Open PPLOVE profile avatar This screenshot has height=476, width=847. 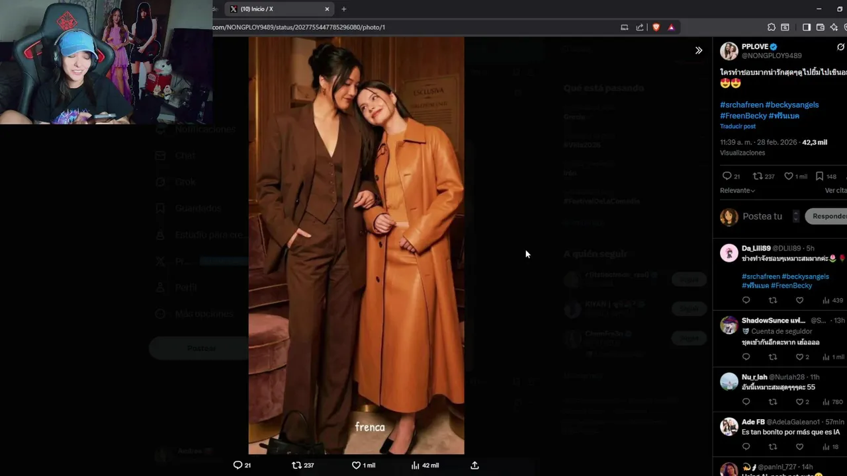pyautogui.click(x=729, y=51)
